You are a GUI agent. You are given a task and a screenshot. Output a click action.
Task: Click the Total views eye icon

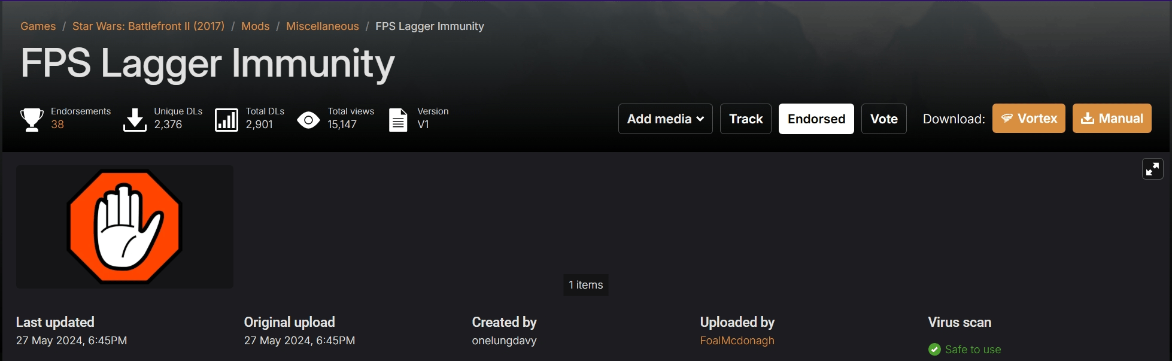click(308, 120)
